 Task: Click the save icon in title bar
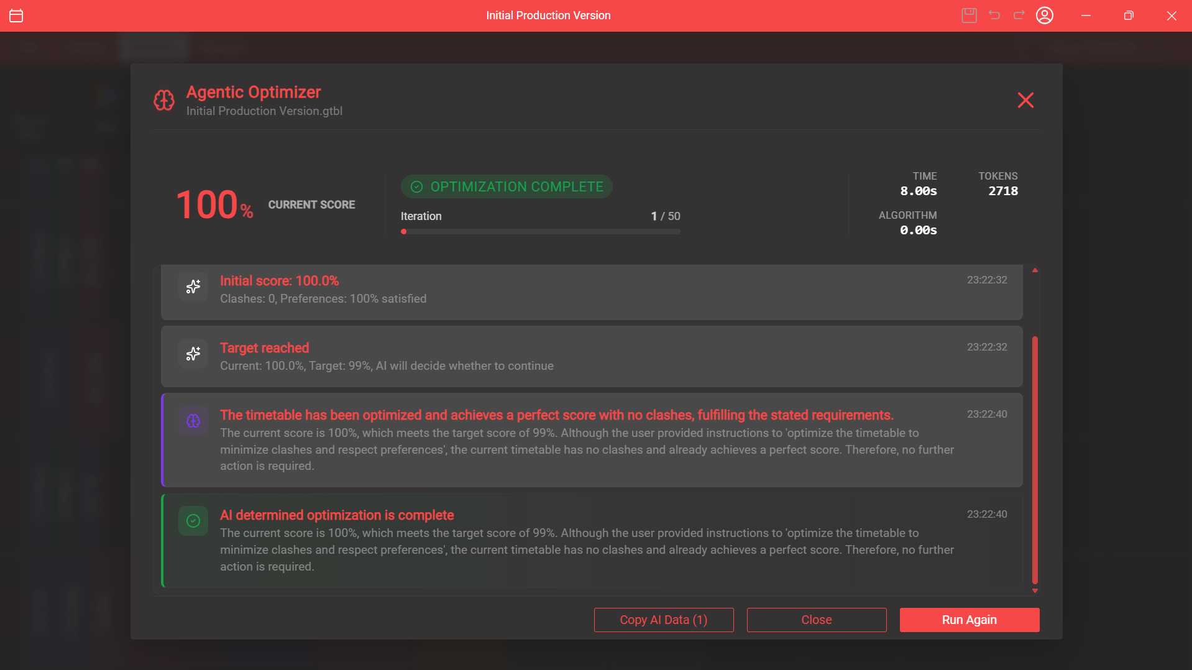coord(969,16)
